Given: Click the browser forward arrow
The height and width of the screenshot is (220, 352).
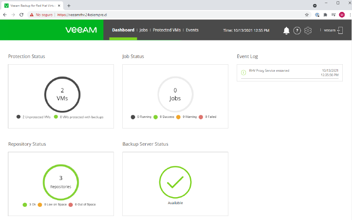Looking at the screenshot, I should [13, 15].
